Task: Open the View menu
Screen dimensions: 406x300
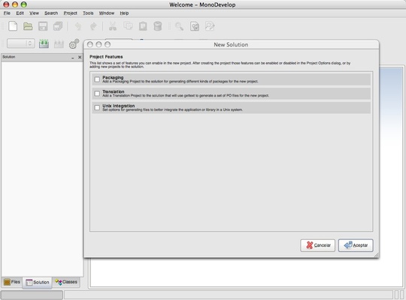Action: [34, 13]
